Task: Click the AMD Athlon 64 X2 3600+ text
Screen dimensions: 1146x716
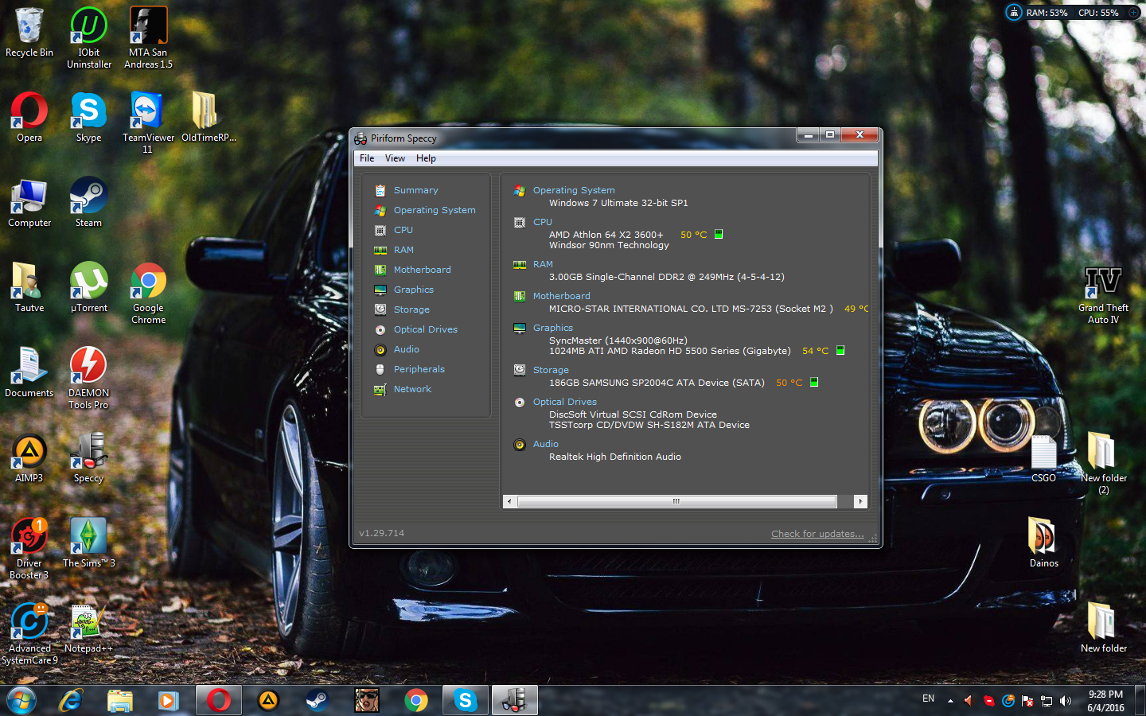Action: coord(606,235)
